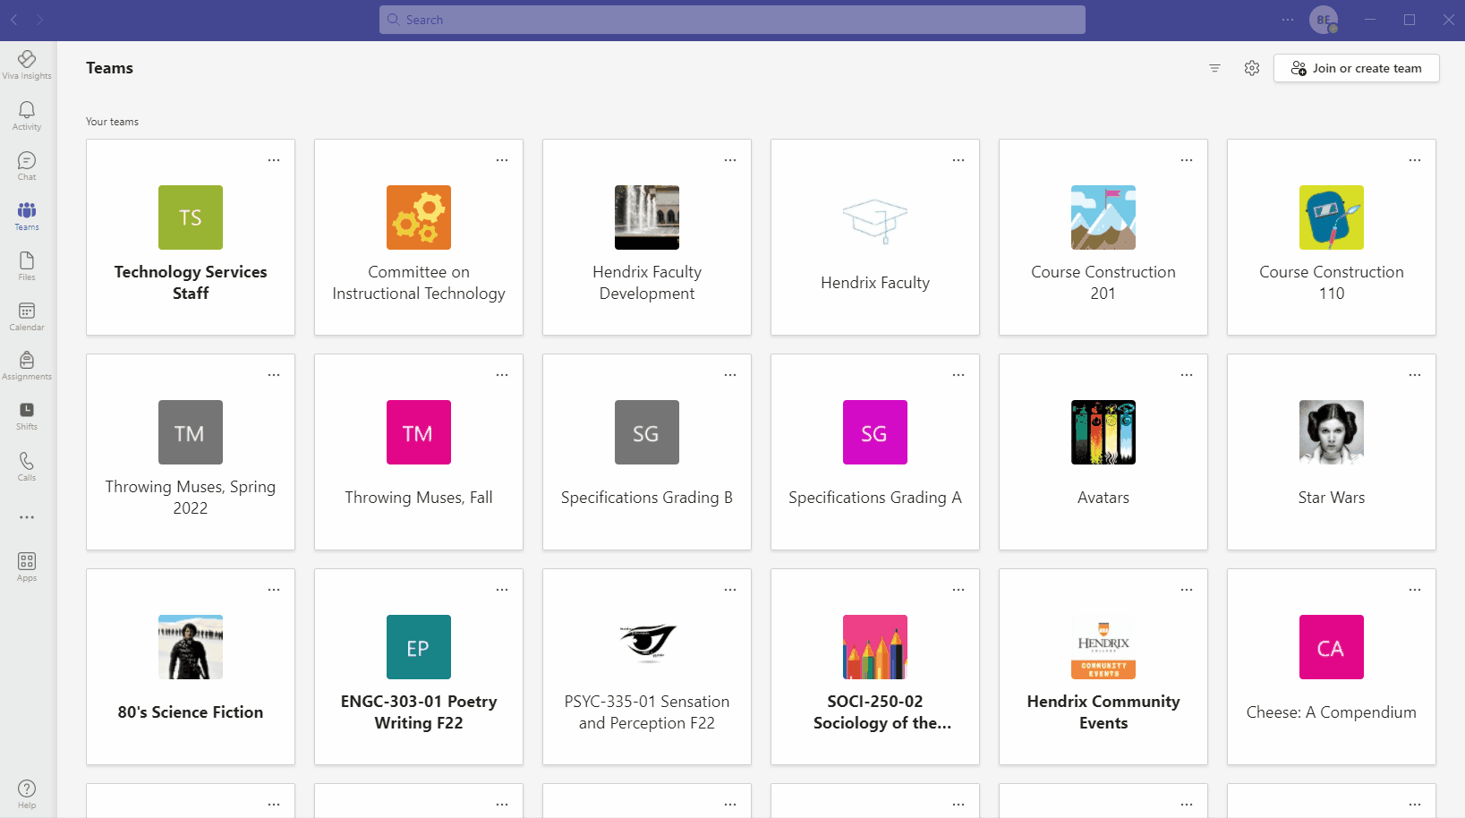Open more options for Cheese: A Compendium
Viewport: 1465px width, 818px height.
point(1415,590)
